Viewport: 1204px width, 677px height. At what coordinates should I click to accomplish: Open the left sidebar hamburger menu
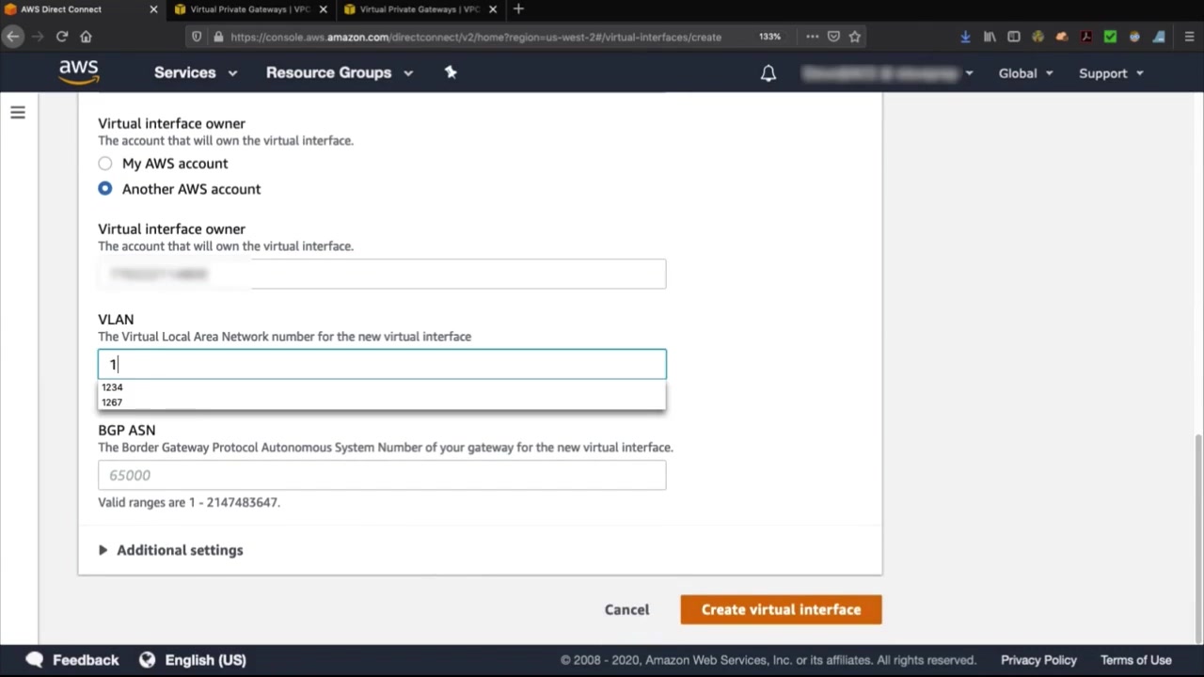(x=18, y=113)
